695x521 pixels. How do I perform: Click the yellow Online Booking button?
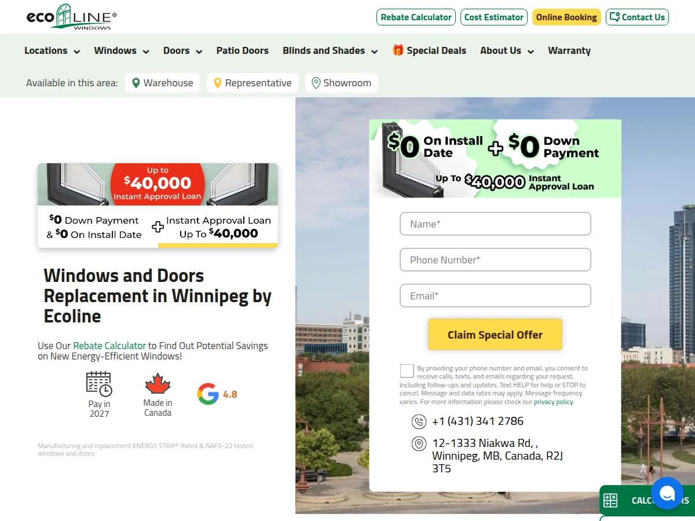click(x=566, y=17)
